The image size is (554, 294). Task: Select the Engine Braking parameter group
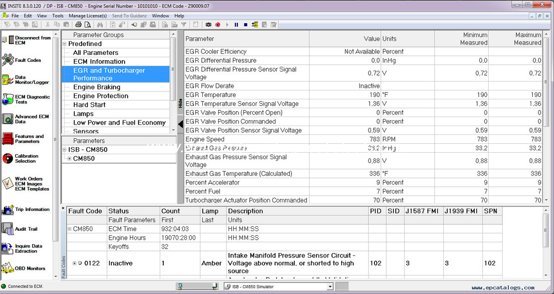(96, 87)
